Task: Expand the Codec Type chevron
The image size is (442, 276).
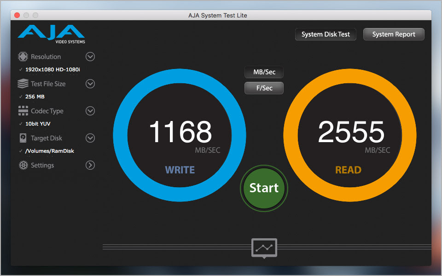Action: point(90,111)
